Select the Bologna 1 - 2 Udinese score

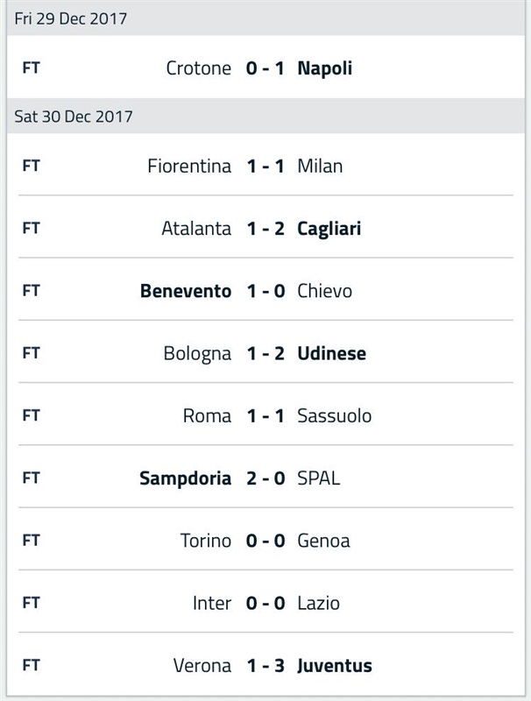[x=265, y=354]
